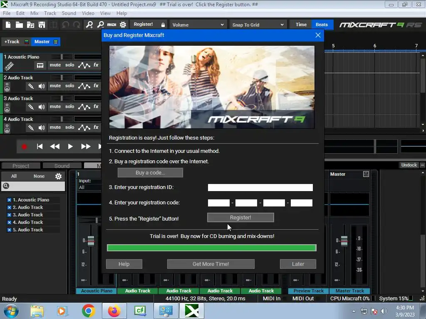Open project using folder toolbar icon

tap(19, 25)
